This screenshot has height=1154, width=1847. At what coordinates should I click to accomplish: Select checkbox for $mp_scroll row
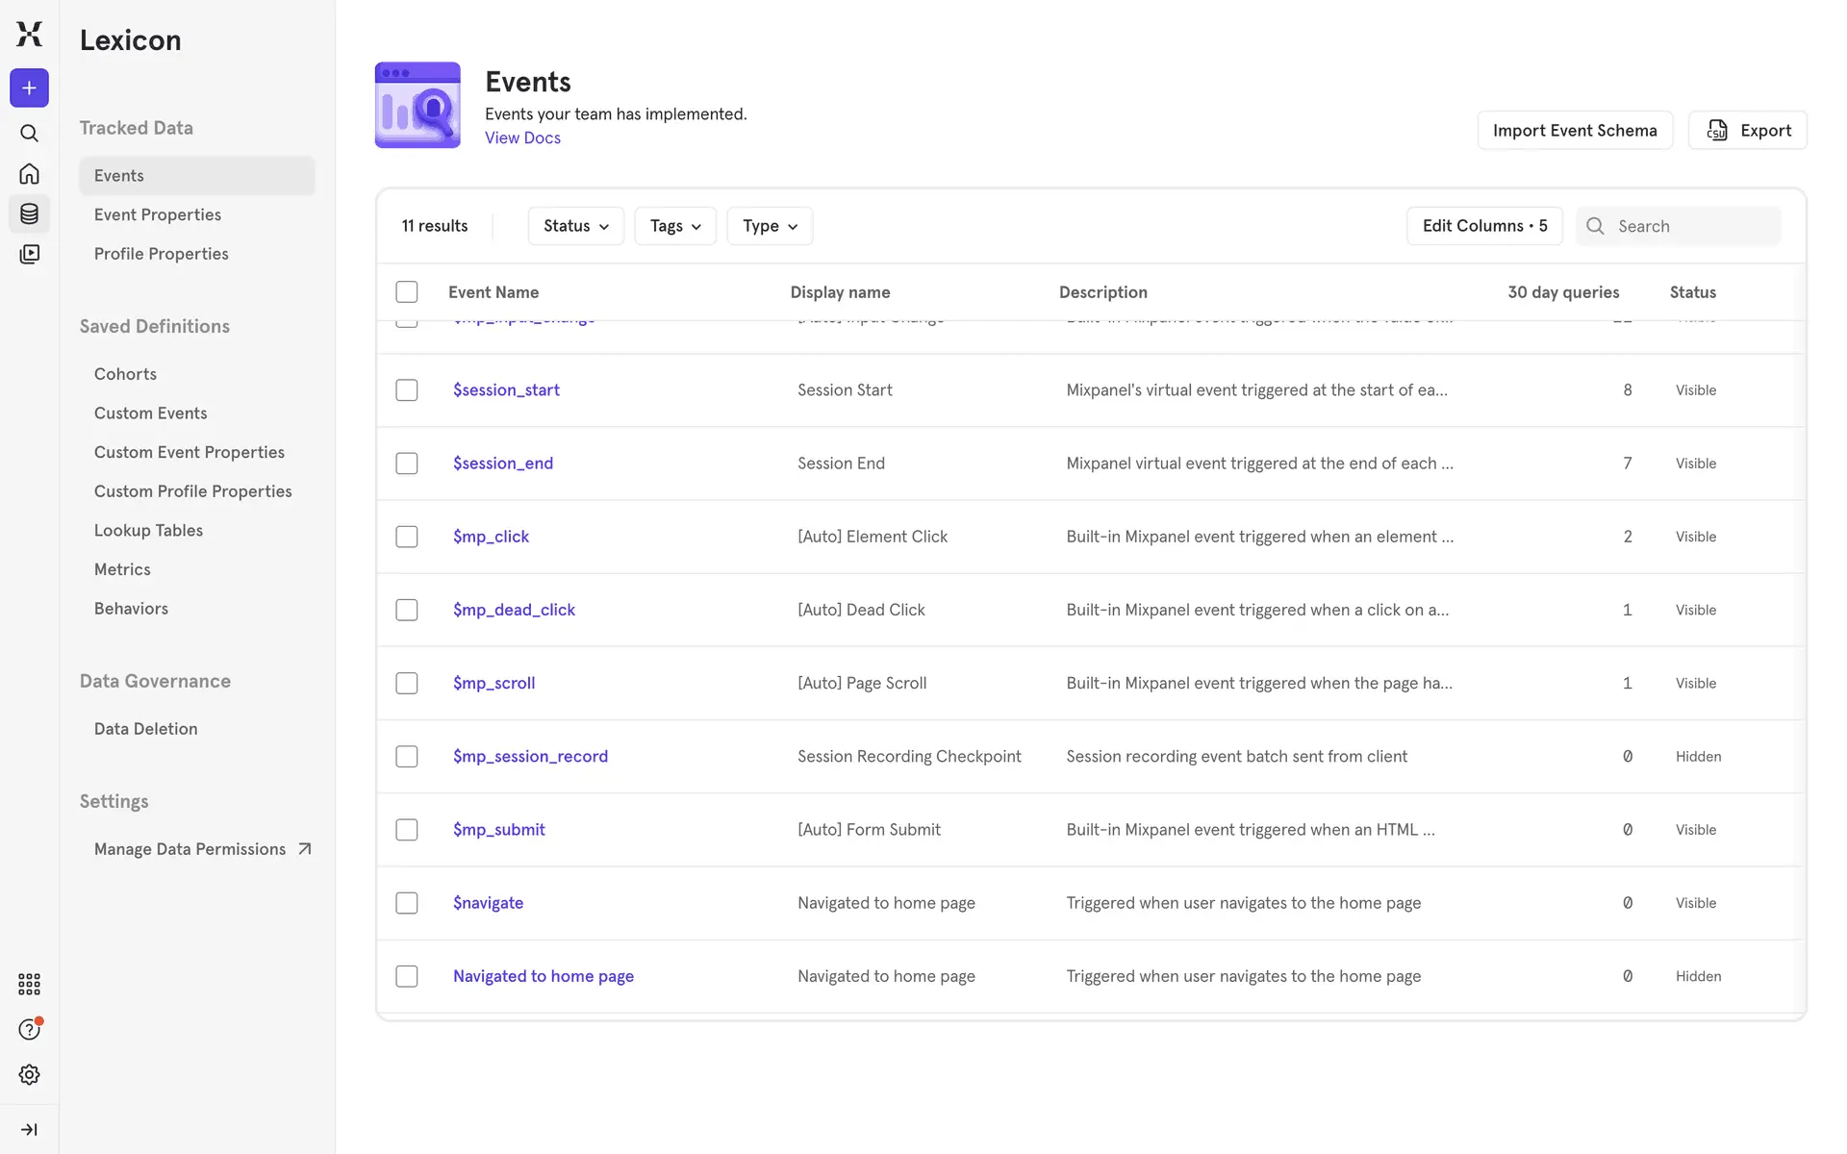point(407,683)
